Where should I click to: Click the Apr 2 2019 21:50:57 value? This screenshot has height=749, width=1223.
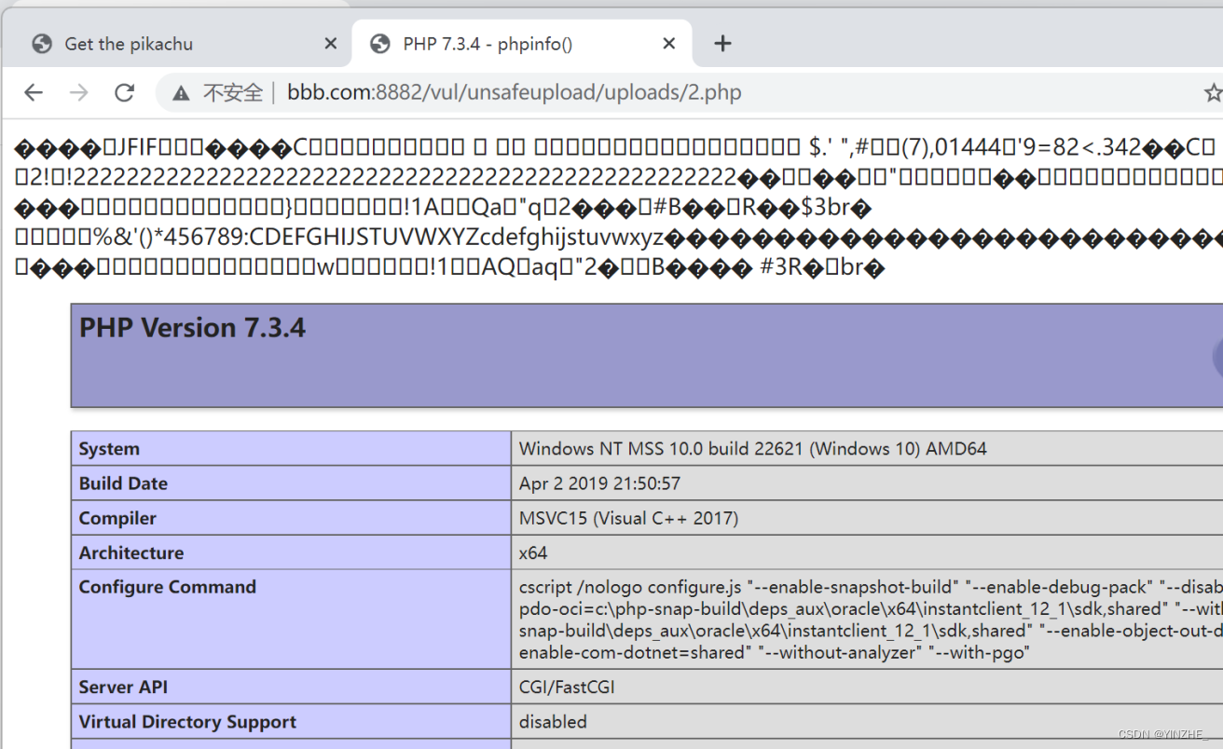599,483
